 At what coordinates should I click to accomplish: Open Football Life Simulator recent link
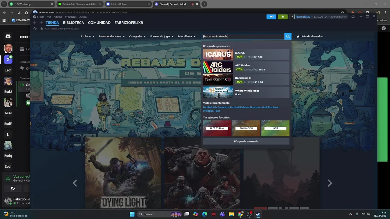click(x=216, y=107)
